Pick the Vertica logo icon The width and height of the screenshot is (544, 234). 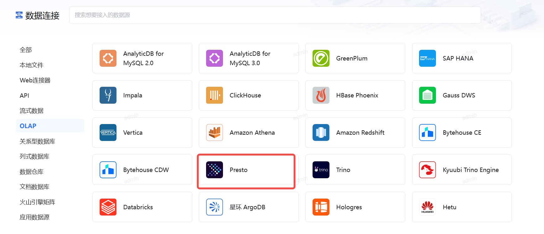[x=108, y=133]
